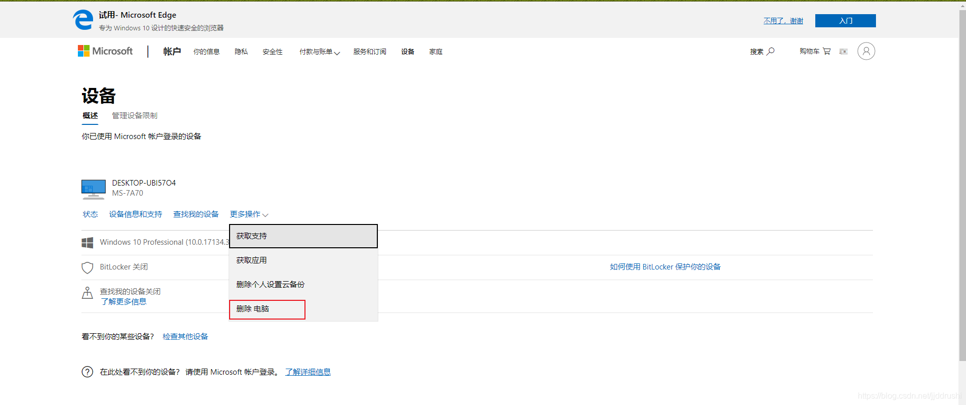Screen dimensions: 966x405
Task: Click the BitLocker 关闭 status text
Action: 124,267
